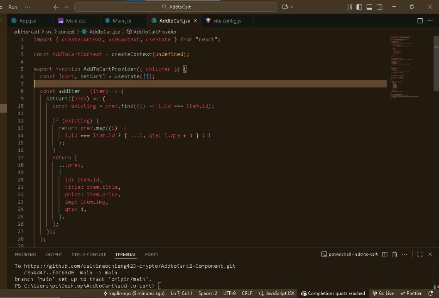Open the OUTPUT panel tab

point(54,254)
